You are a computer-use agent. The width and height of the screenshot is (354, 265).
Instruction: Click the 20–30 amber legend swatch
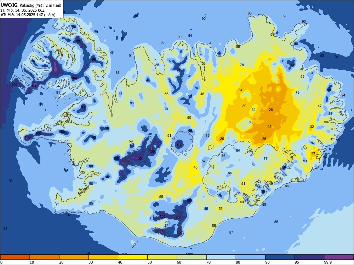(74, 257)
